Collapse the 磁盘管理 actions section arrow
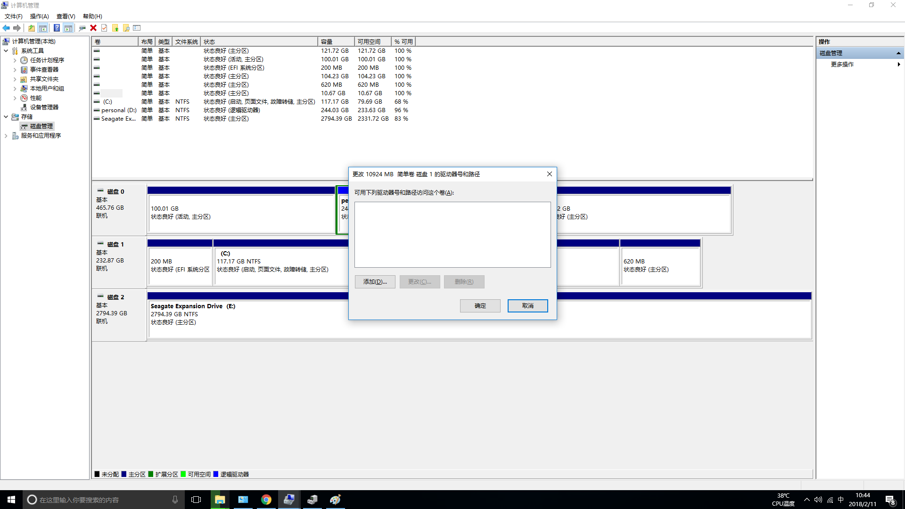Image resolution: width=905 pixels, height=509 pixels. point(898,53)
